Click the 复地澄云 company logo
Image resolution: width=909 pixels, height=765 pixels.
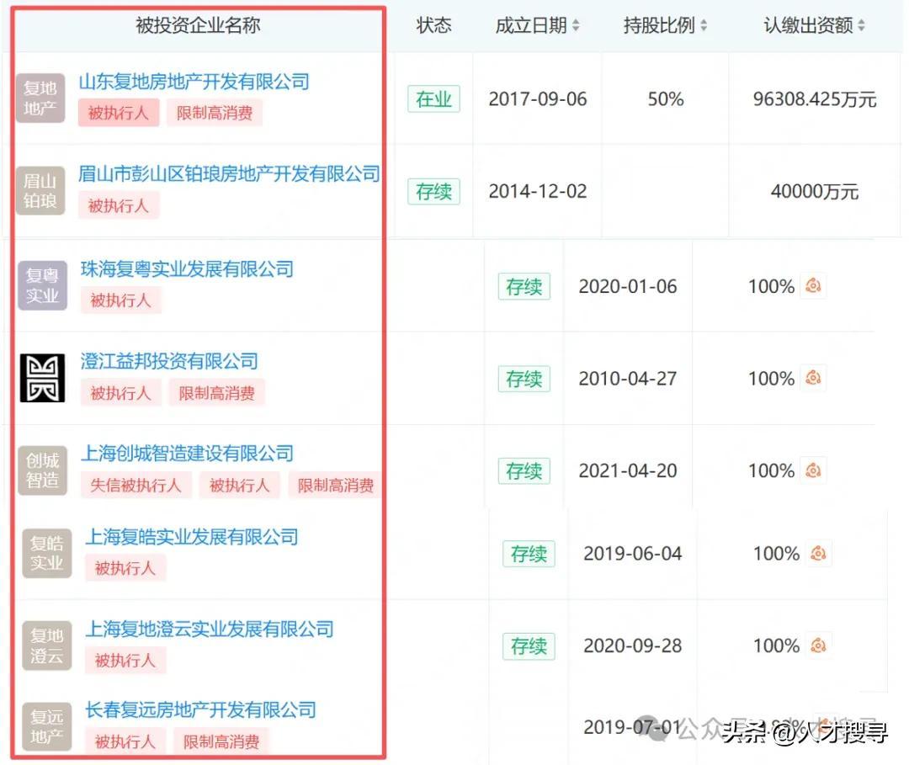pos(47,645)
